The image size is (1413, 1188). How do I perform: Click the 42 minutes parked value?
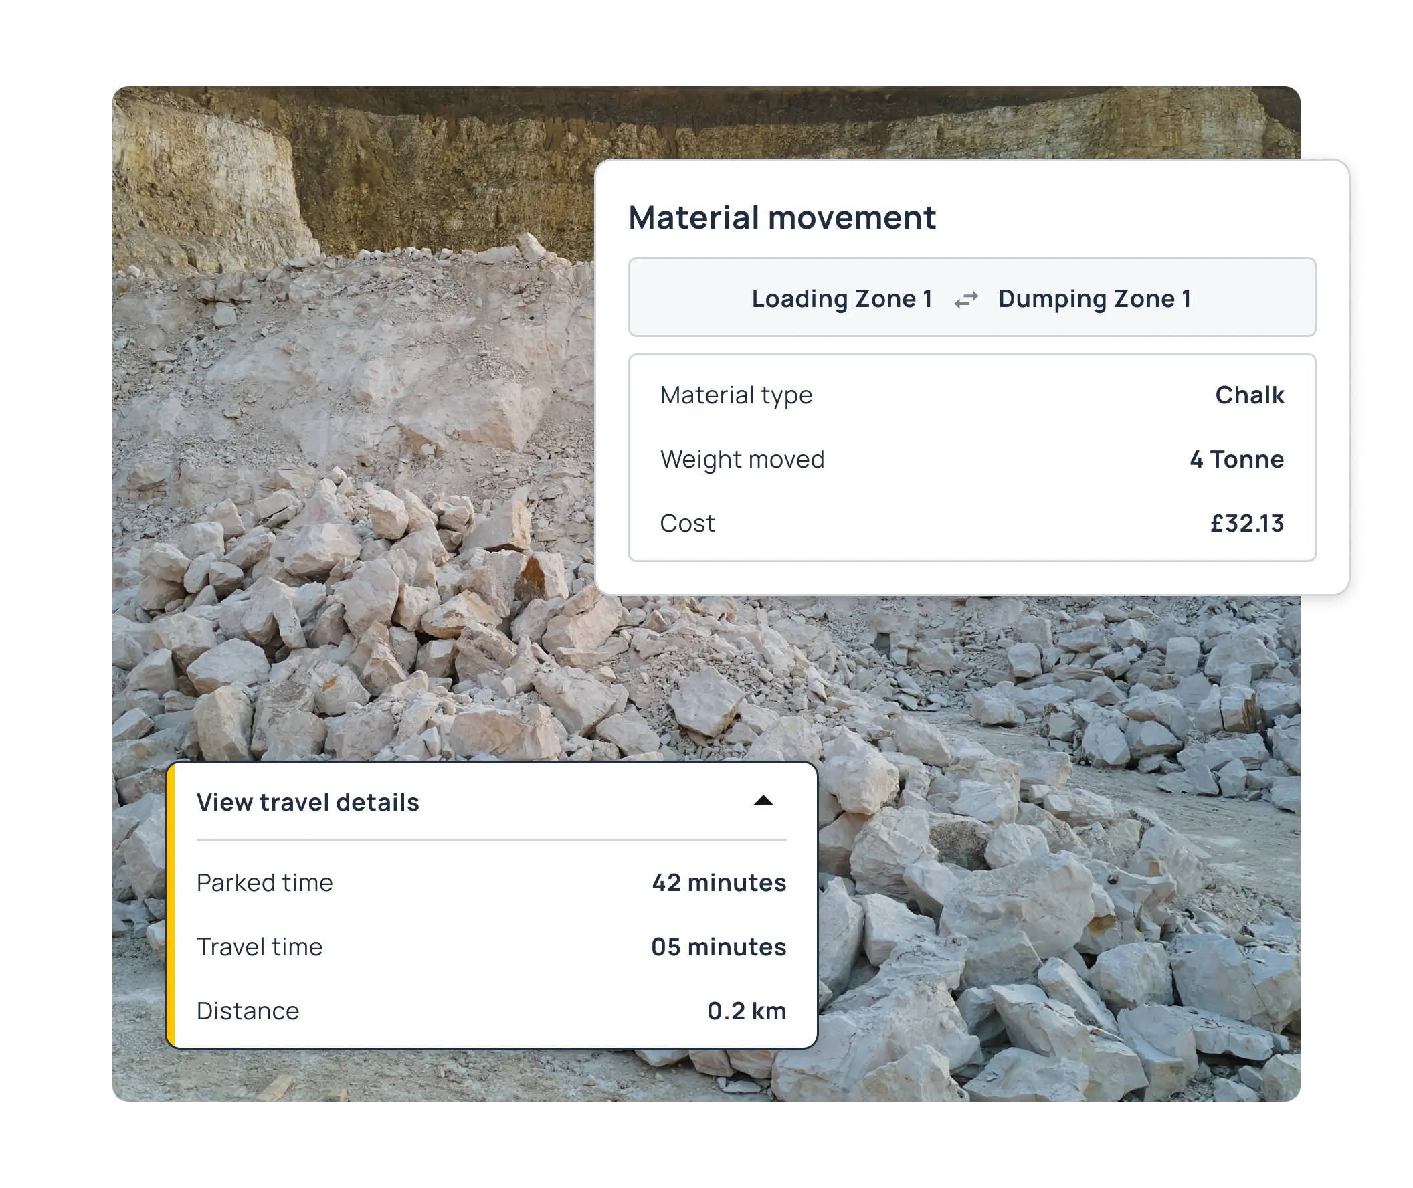tap(719, 882)
